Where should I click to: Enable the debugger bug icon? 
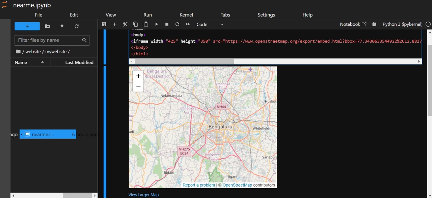pos(374,24)
